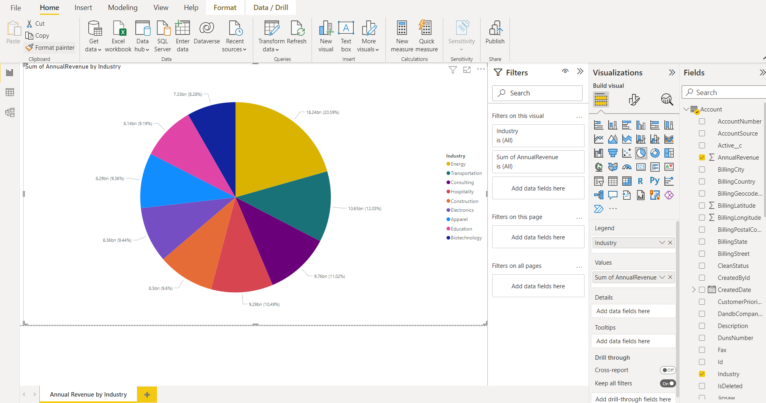This screenshot has width=766, height=403.
Task: Open the Industry legend field dropdown
Action: 662,243
